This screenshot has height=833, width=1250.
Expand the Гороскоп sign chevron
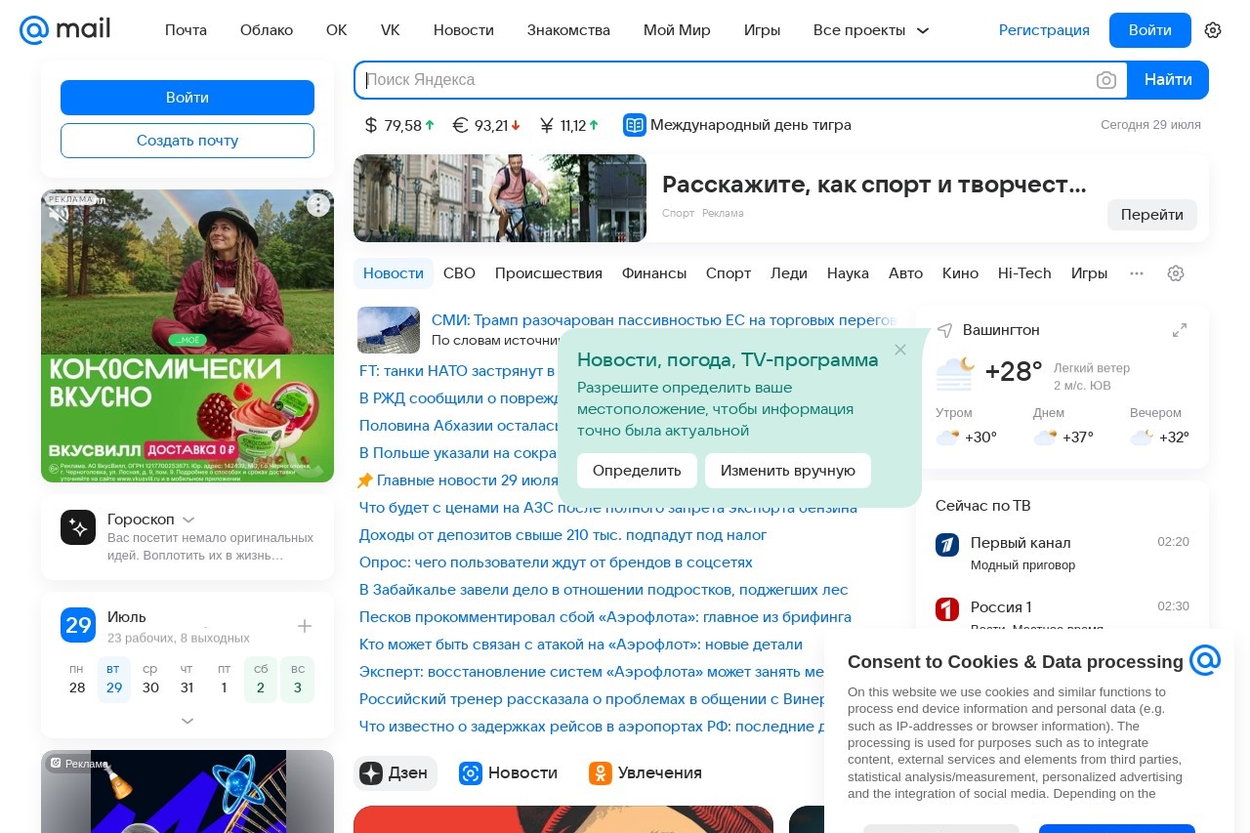pyautogui.click(x=188, y=520)
